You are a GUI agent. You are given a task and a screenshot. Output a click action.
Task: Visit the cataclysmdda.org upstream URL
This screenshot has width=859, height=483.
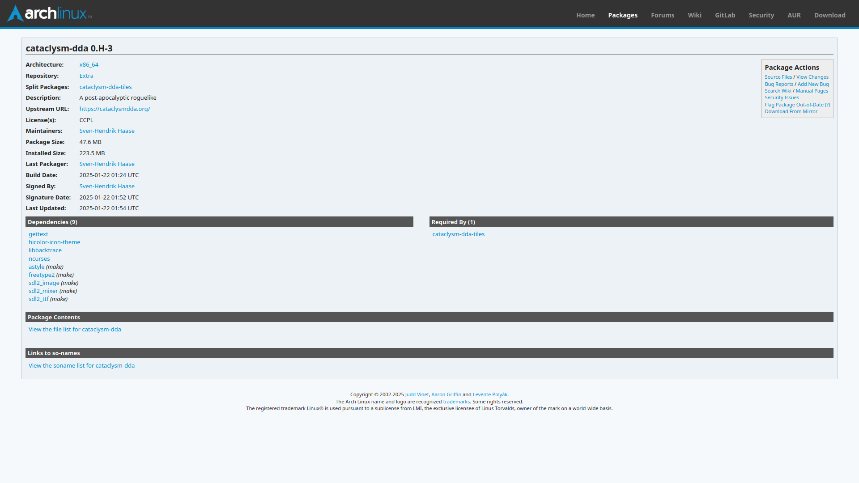click(115, 109)
